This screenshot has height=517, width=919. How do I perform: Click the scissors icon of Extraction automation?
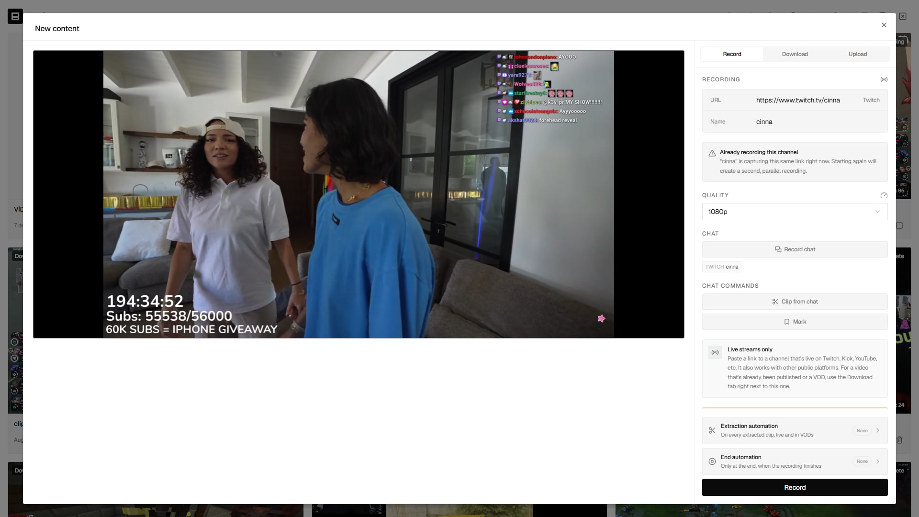click(x=712, y=430)
